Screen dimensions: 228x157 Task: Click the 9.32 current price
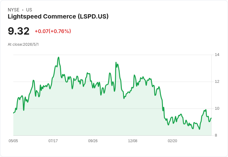[19, 31]
